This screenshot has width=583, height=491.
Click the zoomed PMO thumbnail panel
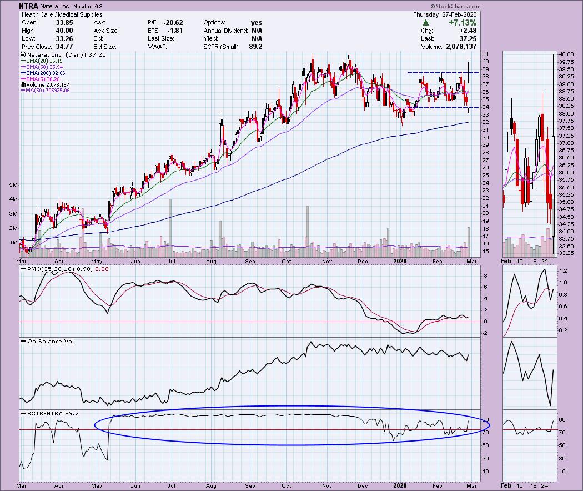pyautogui.click(x=530, y=301)
